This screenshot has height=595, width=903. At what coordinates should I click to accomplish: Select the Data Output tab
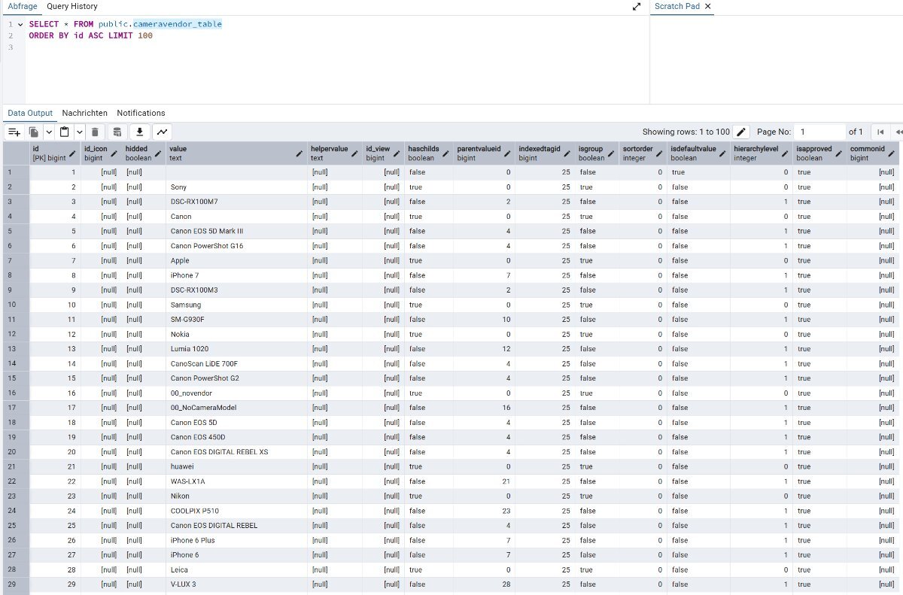(x=30, y=113)
